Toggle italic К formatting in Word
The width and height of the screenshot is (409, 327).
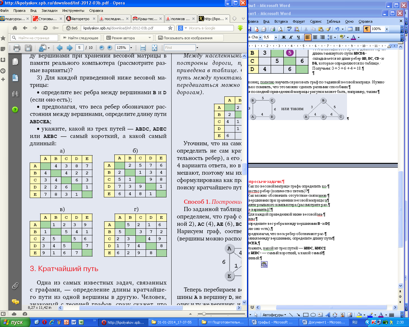coord(291,37)
